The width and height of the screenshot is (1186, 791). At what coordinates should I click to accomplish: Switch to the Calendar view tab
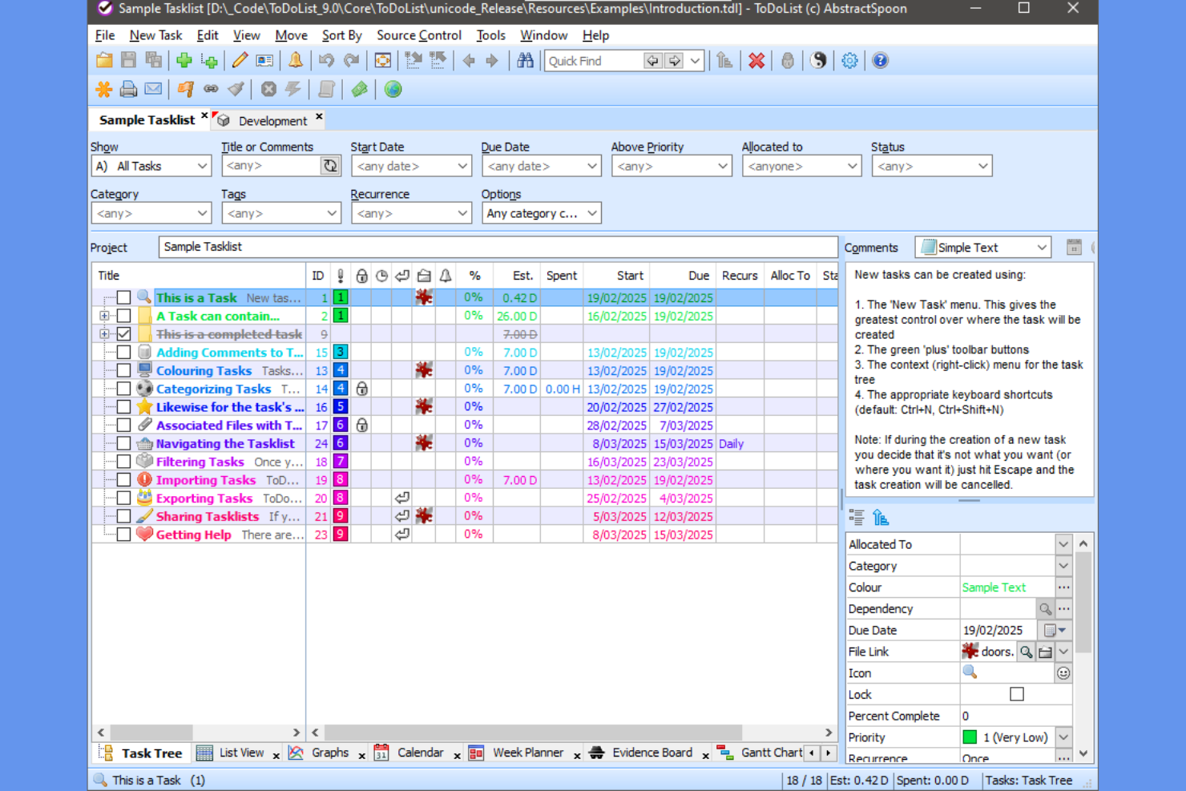click(x=420, y=753)
